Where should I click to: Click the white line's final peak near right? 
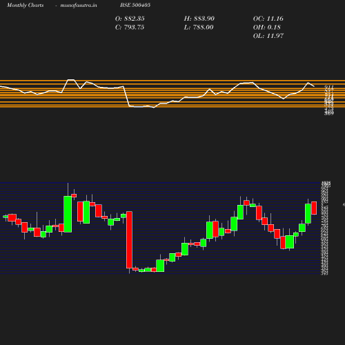tap(308, 83)
